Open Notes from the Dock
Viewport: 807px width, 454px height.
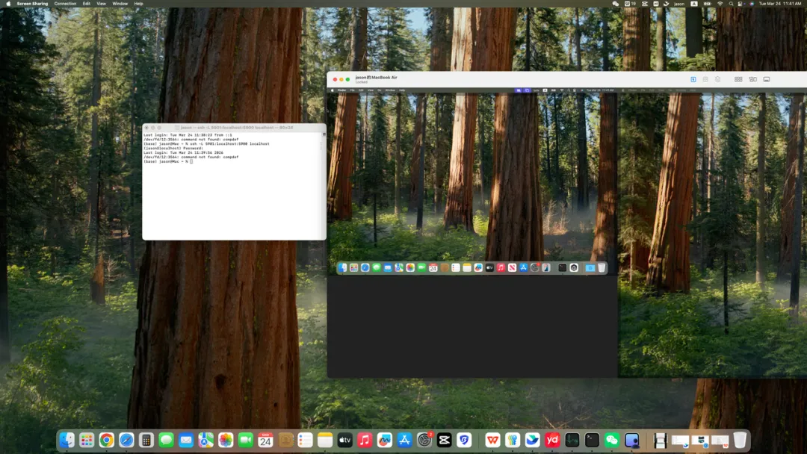[x=325, y=440]
